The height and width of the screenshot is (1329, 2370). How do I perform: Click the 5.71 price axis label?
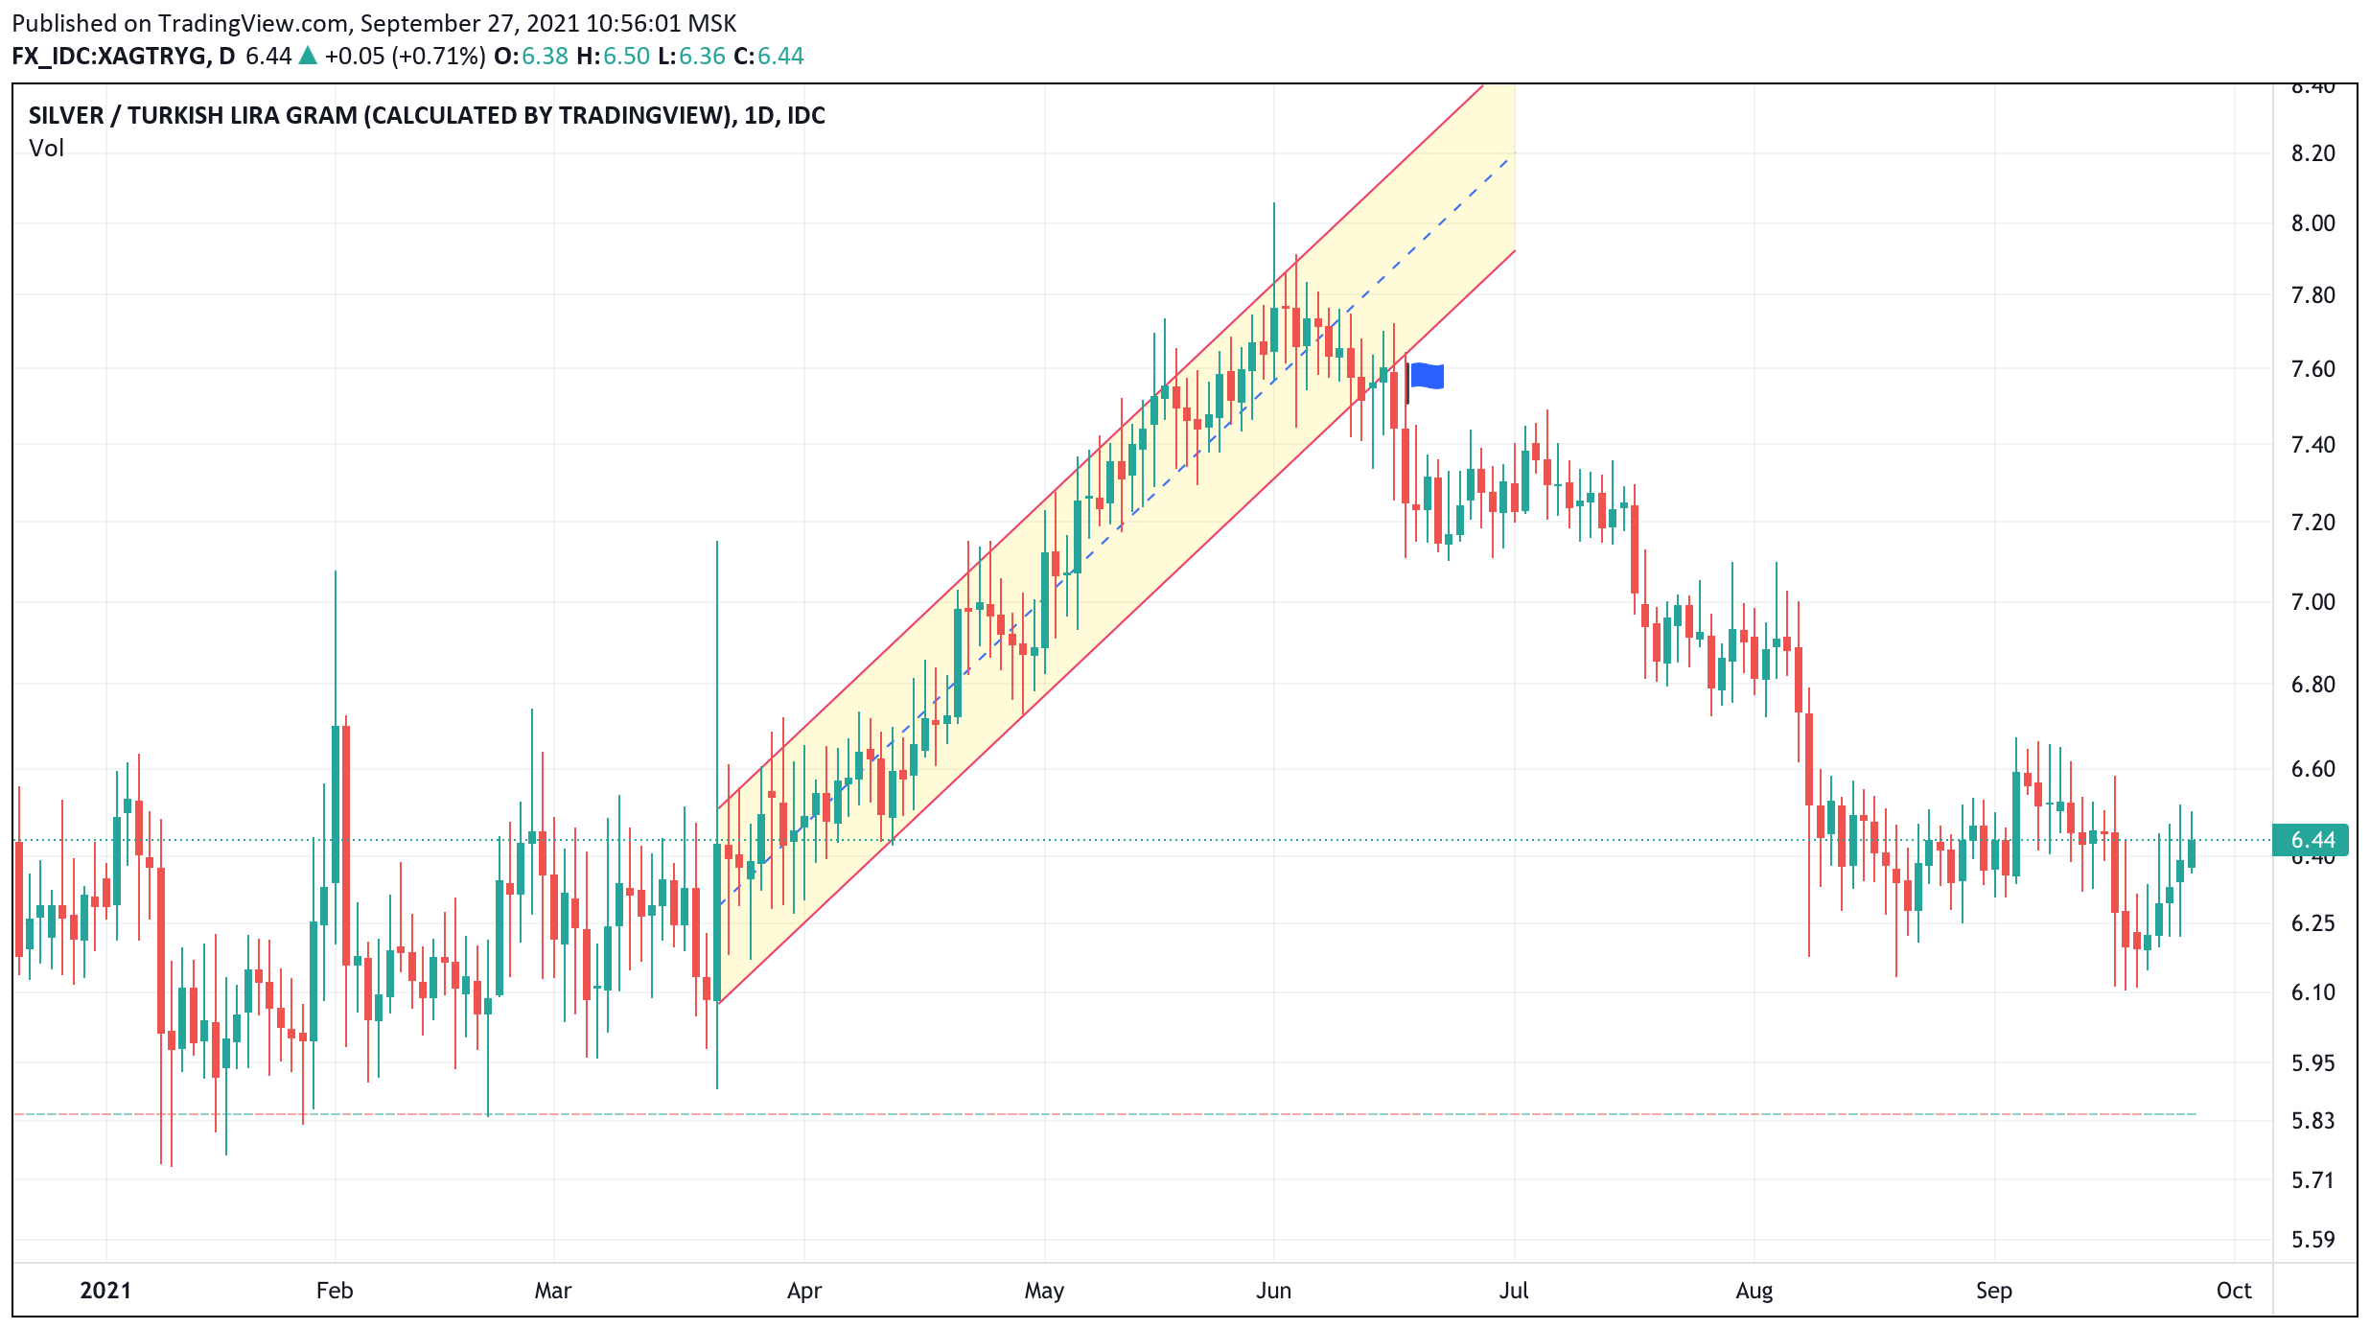[2312, 1180]
